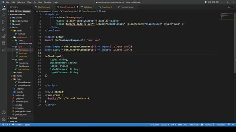
Task: Change the UTF-8 file encoding
Action: 173,125
